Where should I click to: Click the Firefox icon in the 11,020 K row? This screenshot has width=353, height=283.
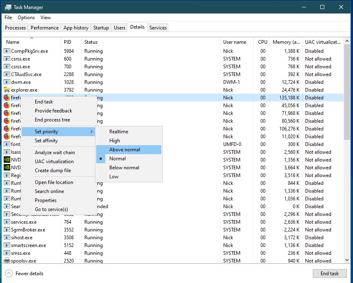coord(7,137)
